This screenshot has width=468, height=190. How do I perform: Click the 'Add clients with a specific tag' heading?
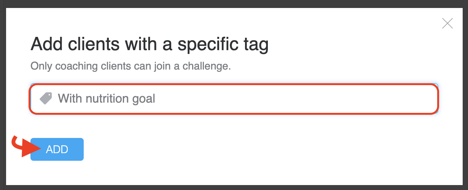pyautogui.click(x=150, y=45)
